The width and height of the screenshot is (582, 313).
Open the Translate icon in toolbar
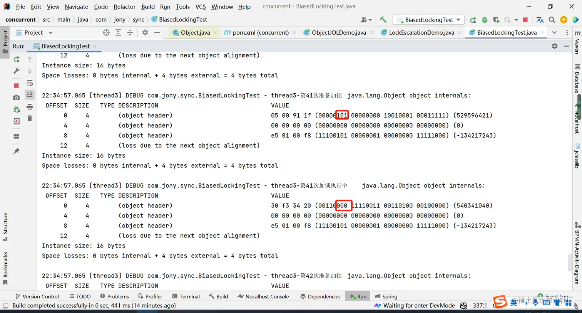click(x=540, y=20)
